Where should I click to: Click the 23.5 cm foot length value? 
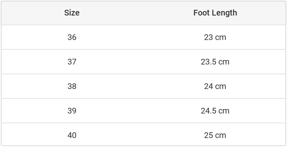tap(215, 62)
